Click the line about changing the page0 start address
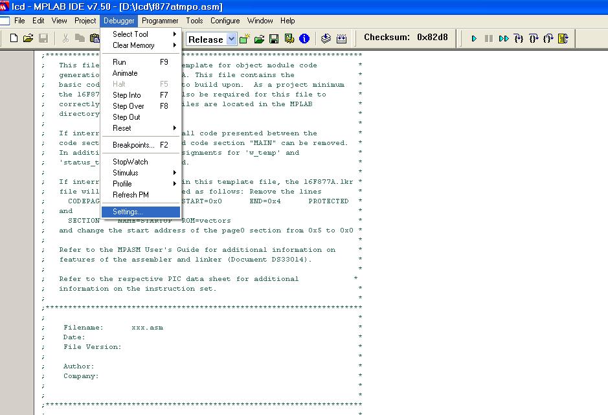 (207, 230)
